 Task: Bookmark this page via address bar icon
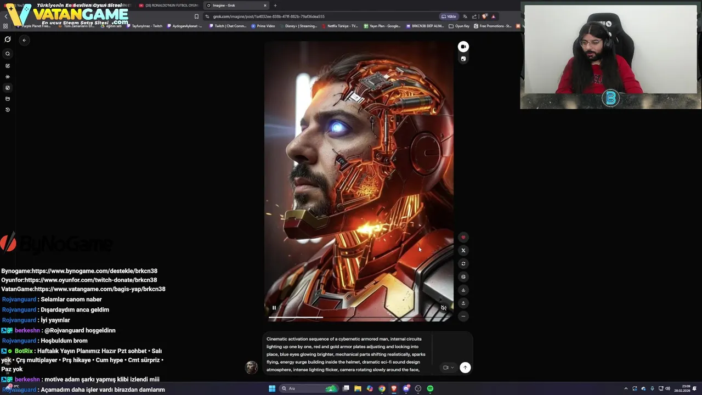pos(197,16)
